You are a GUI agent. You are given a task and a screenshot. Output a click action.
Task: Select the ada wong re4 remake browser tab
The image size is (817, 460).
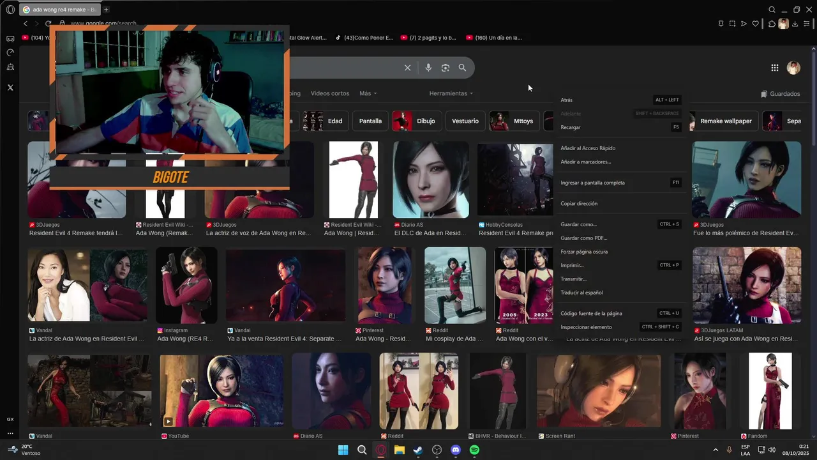pyautogui.click(x=59, y=10)
